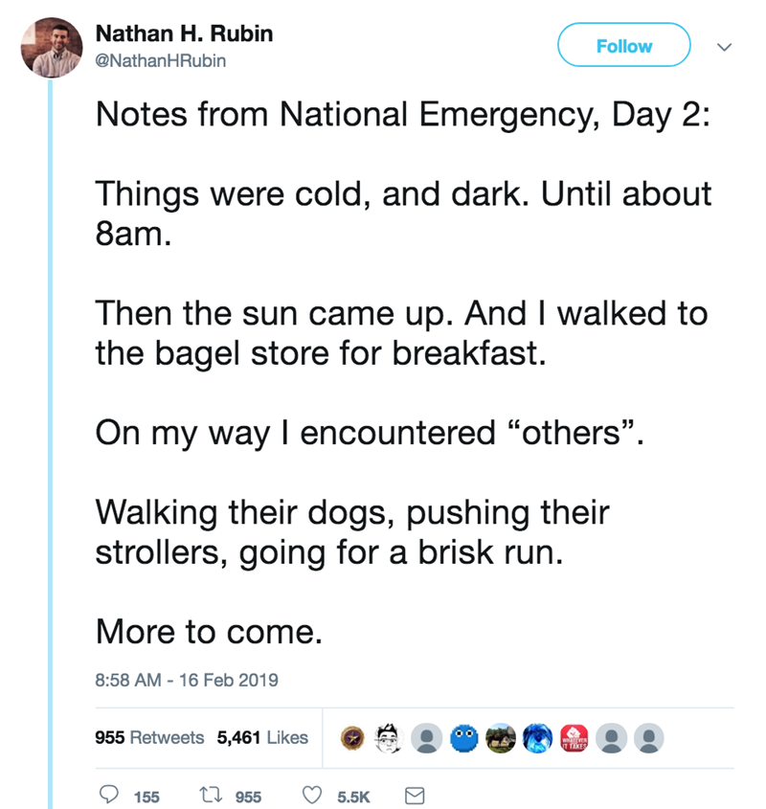
Task: Click the last gray default avatar
Action: click(x=649, y=738)
